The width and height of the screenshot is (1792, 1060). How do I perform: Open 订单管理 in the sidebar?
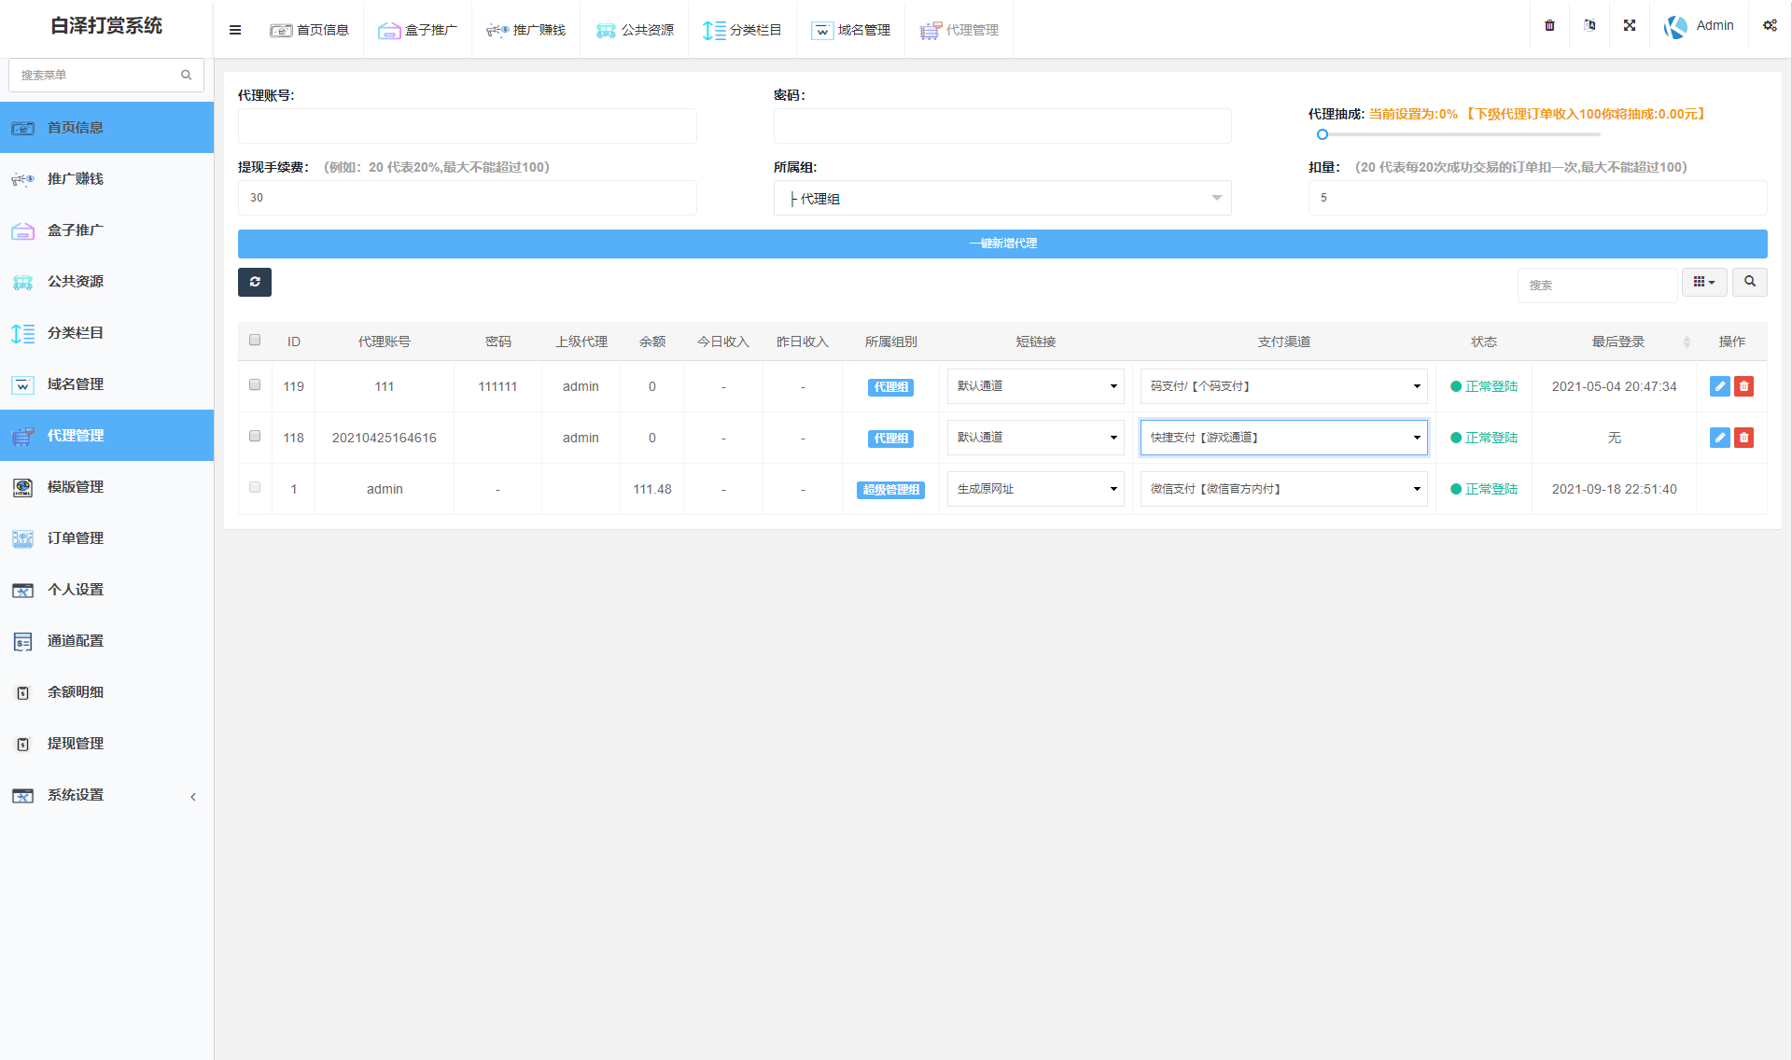[x=76, y=538]
